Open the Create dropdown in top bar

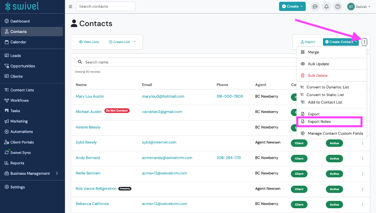pyautogui.click(x=292, y=6)
